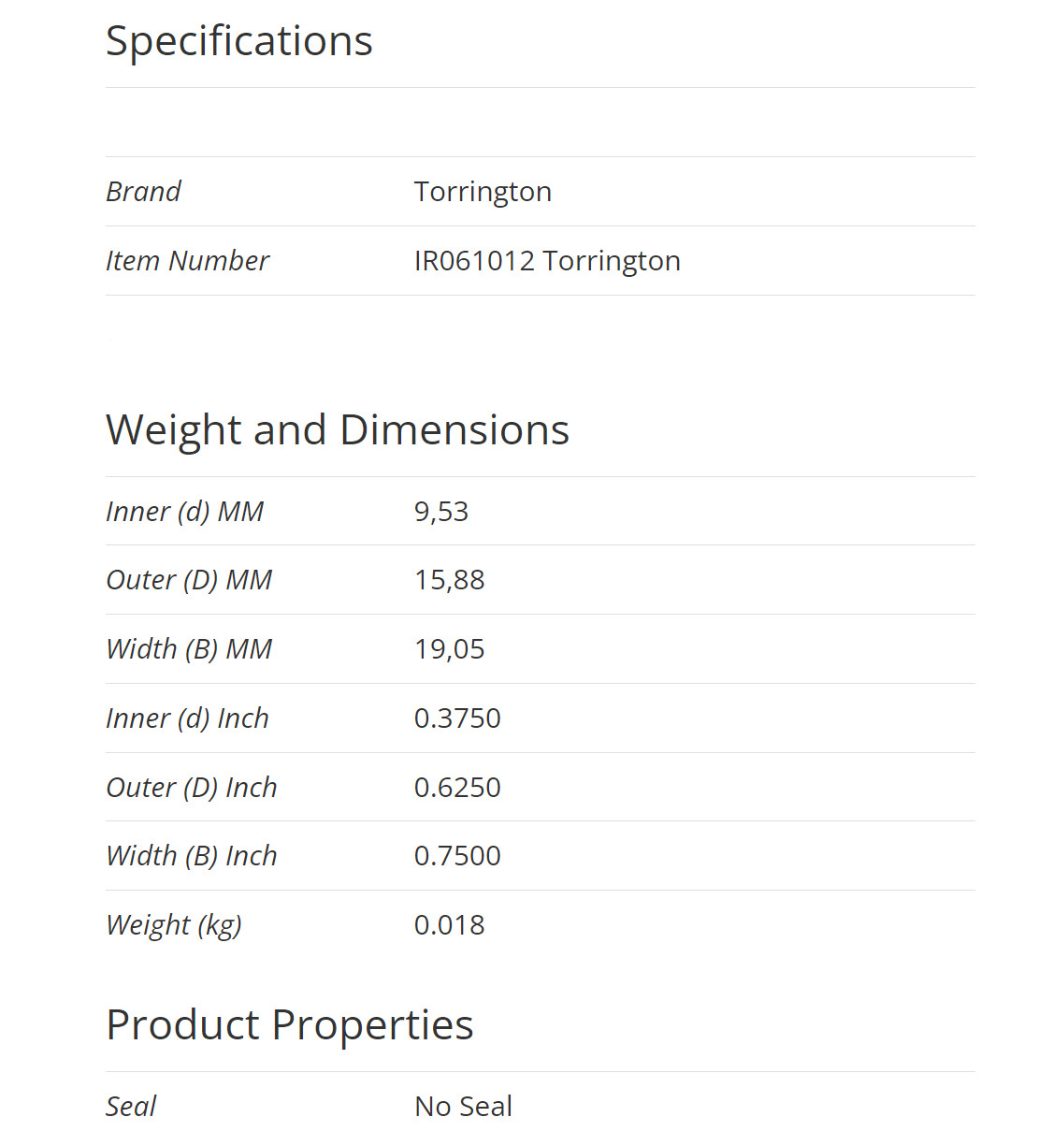Select the Torrington brand value
This screenshot has height=1146, width=1053.
point(483,192)
